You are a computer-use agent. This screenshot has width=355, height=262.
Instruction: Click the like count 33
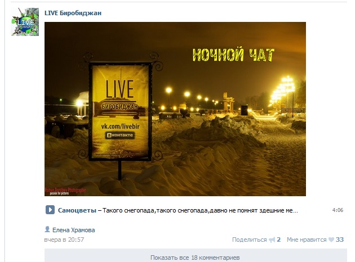(x=340, y=240)
